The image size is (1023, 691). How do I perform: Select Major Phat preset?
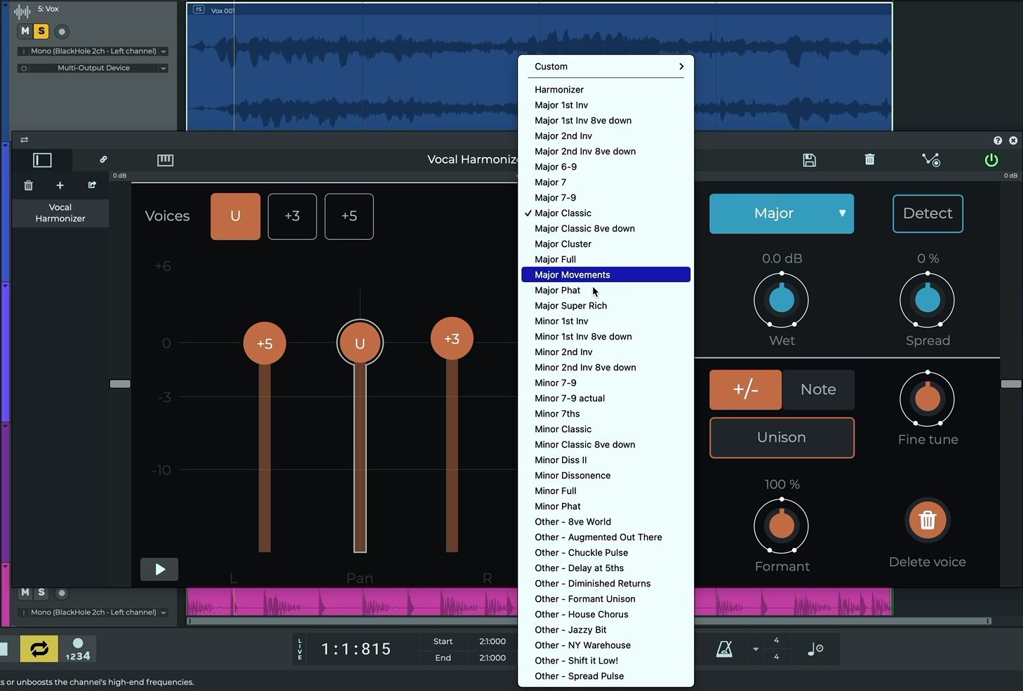pyautogui.click(x=606, y=290)
